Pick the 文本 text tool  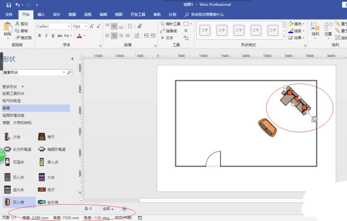pyautogui.click(x=167, y=38)
